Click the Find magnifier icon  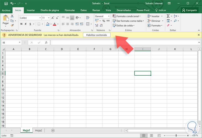coord(175,21)
